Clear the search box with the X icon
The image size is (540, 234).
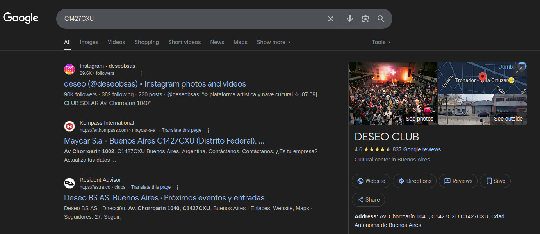tap(331, 19)
